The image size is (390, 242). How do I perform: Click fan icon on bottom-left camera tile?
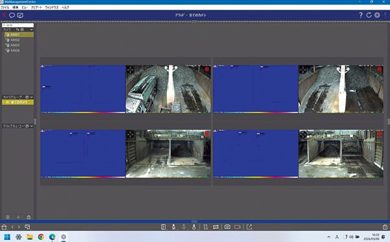[x=131, y=134]
